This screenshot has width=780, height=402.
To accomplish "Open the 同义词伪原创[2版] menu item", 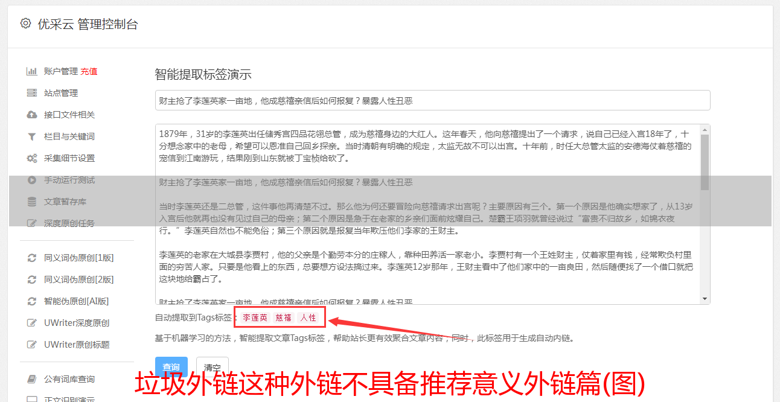I will (x=79, y=279).
